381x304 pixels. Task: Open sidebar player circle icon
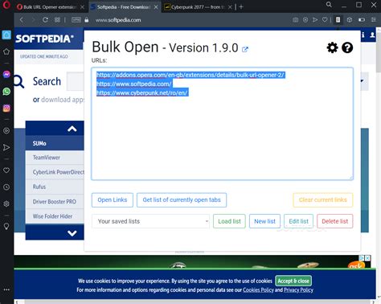(x=6, y=130)
